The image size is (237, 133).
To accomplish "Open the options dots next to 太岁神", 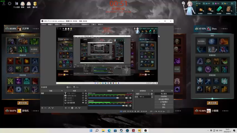I will [36, 29].
